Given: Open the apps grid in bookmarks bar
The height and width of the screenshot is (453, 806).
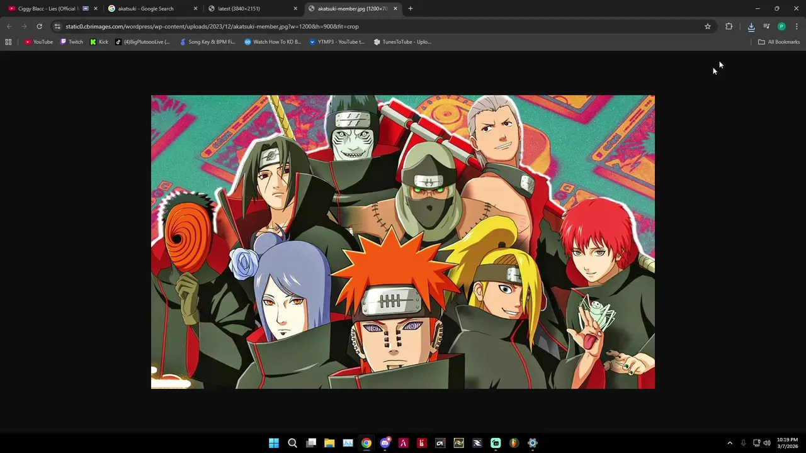Looking at the screenshot, I should (8, 42).
